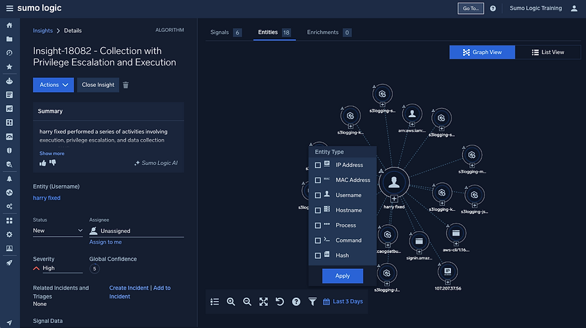Check the IP Address entity type
The height and width of the screenshot is (328, 586).
coord(318,165)
